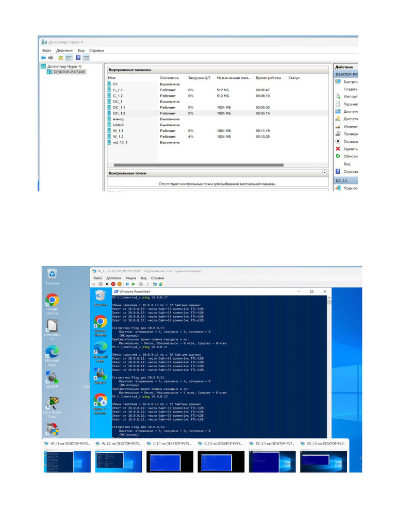The image size is (396, 528).
Task: Pause the W_1.1 virtual machine
Action: pos(127,284)
